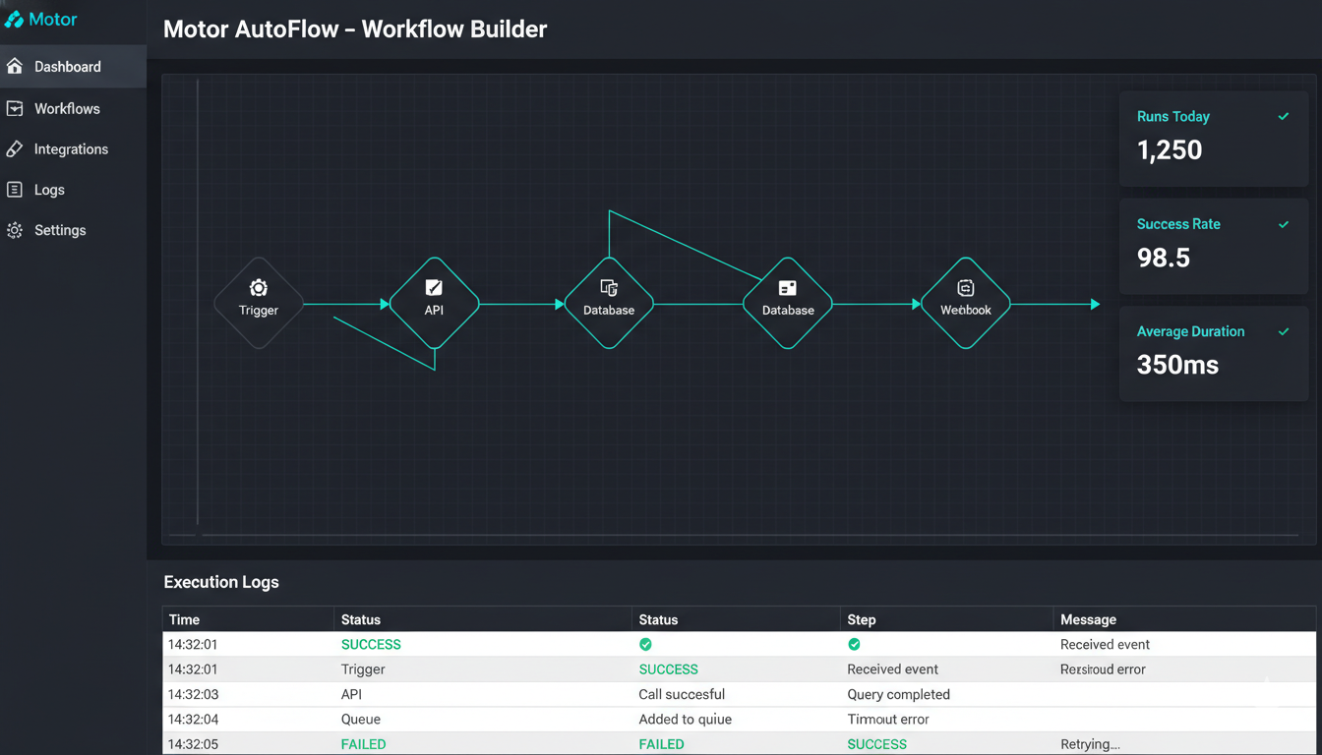Select the Database node right after API
The height and width of the screenshot is (755, 1322).
[x=609, y=303]
